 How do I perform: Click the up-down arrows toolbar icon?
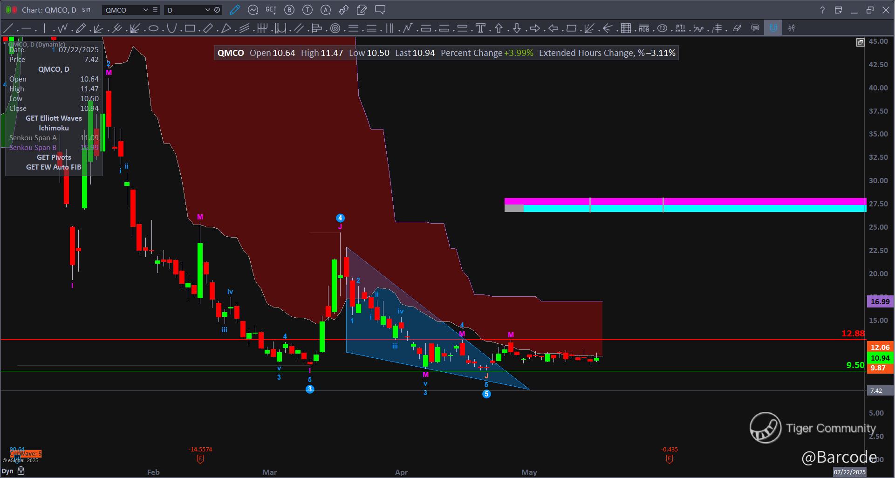point(344,10)
